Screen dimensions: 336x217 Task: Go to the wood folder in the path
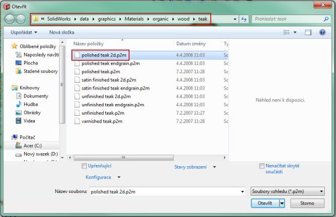point(184,19)
